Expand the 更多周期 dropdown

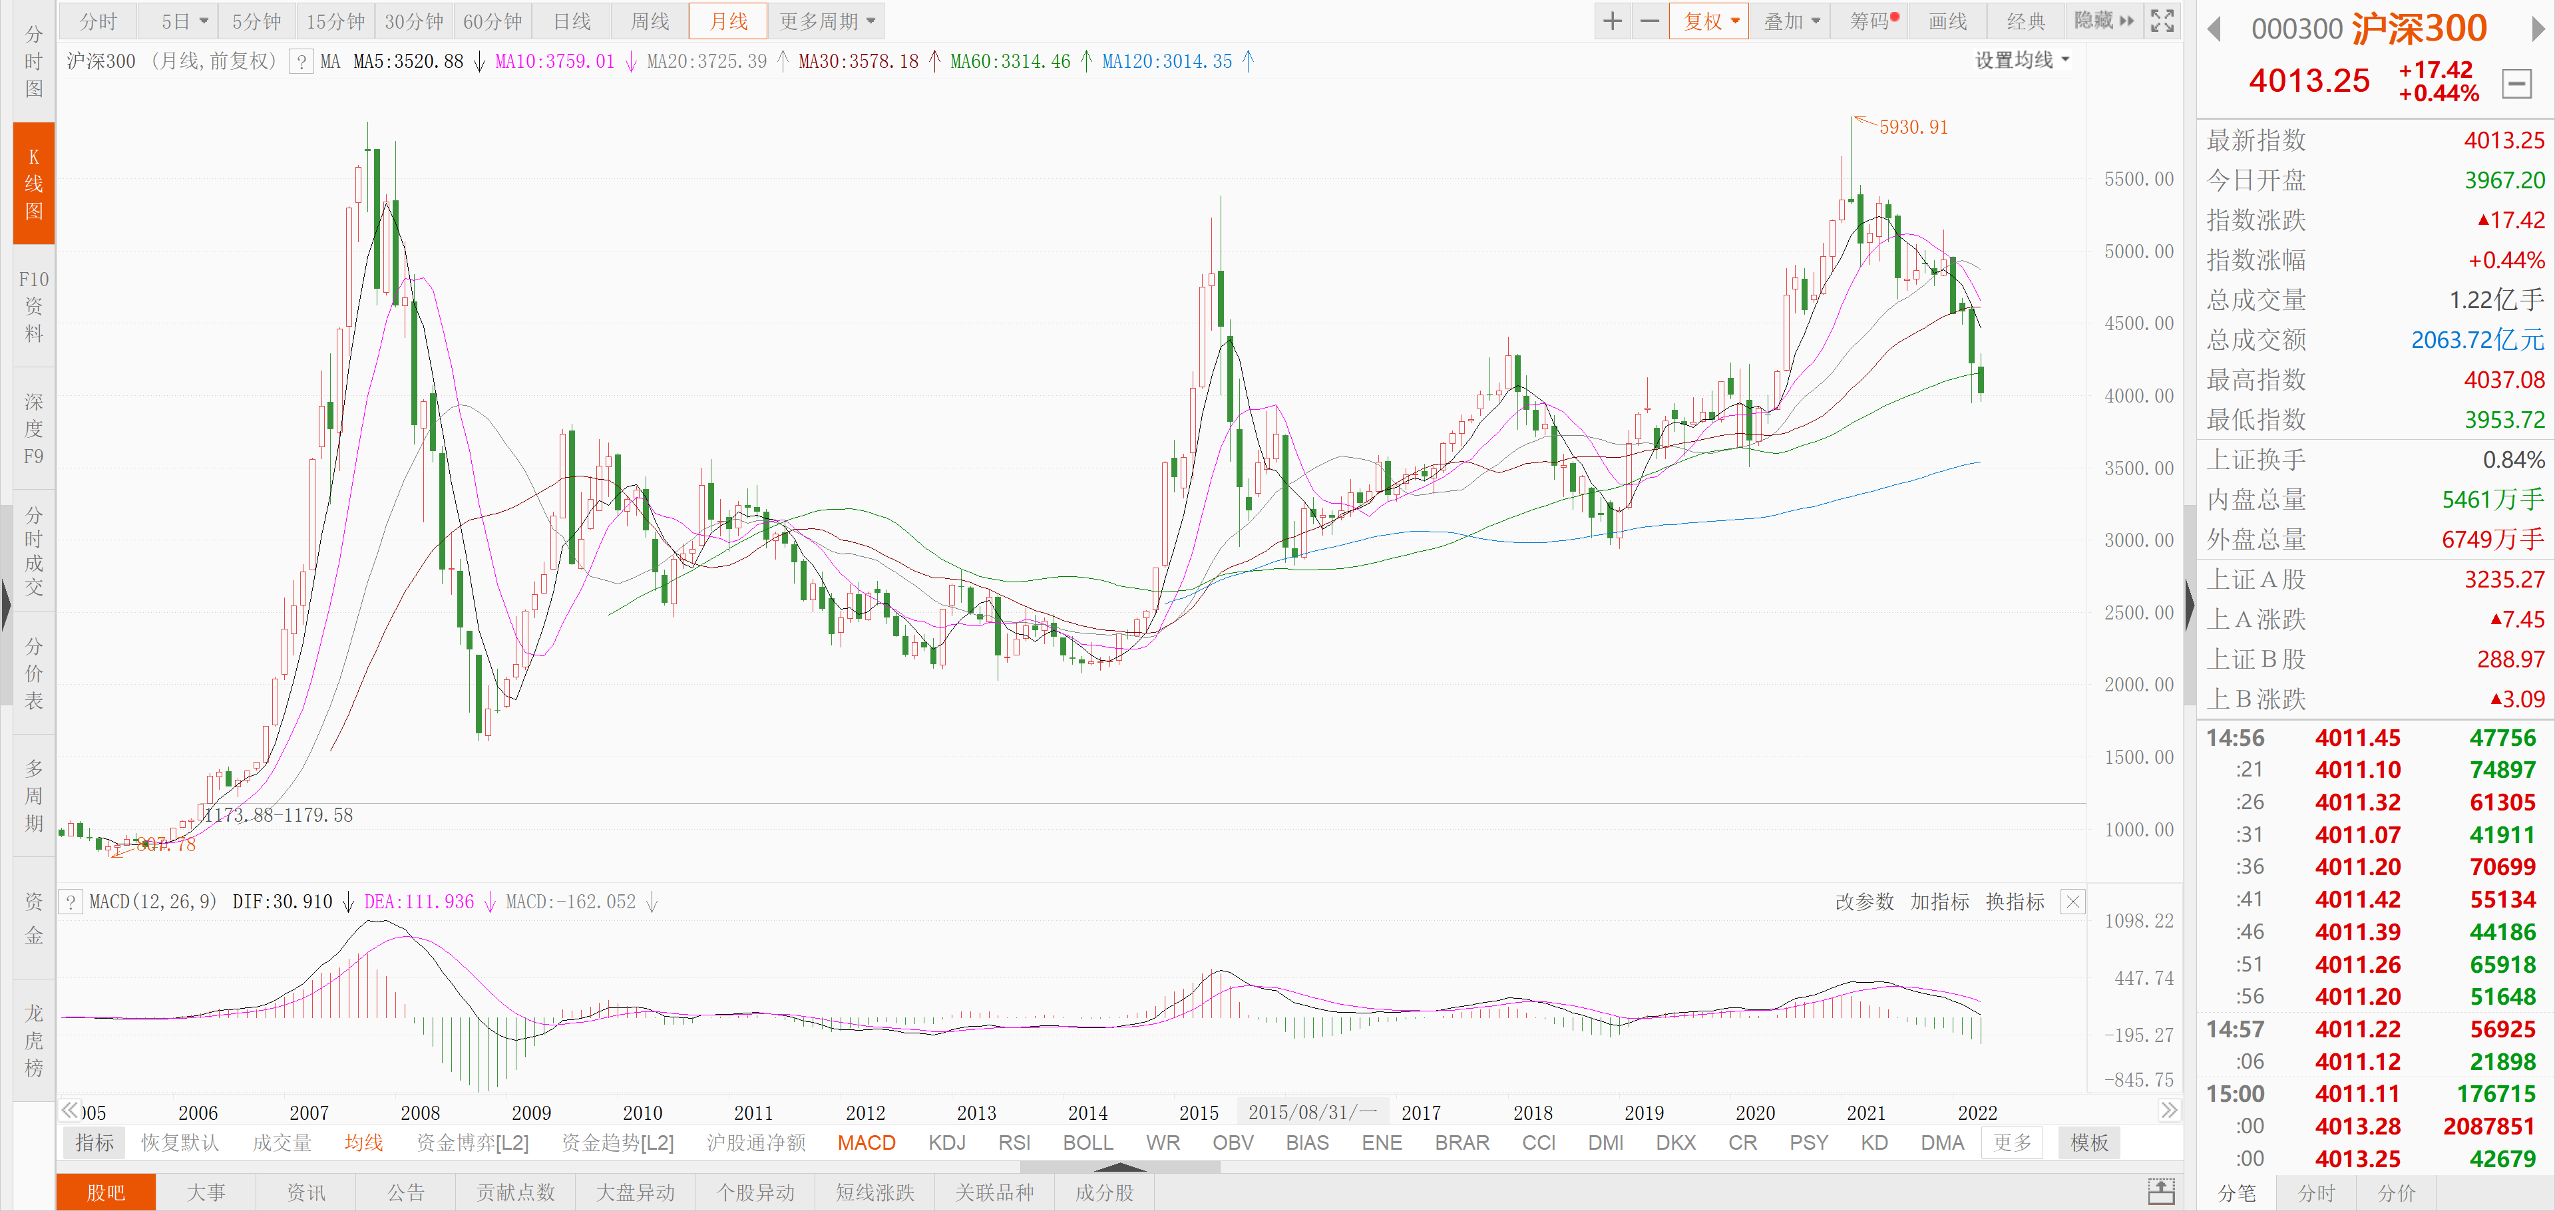826,21
